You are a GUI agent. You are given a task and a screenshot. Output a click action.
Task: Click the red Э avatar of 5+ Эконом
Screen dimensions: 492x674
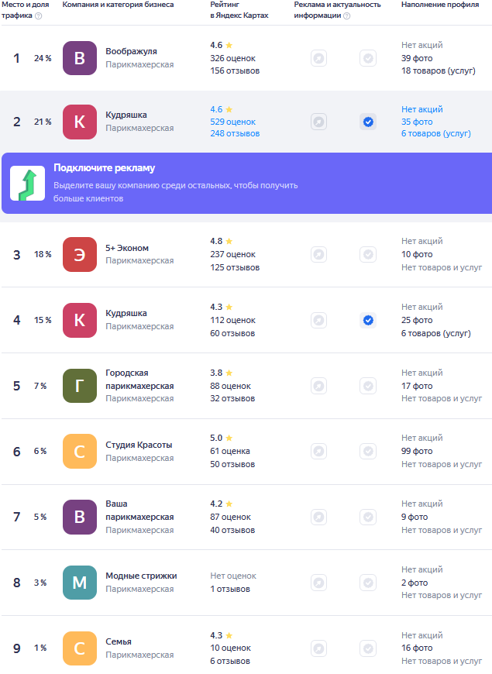click(80, 254)
